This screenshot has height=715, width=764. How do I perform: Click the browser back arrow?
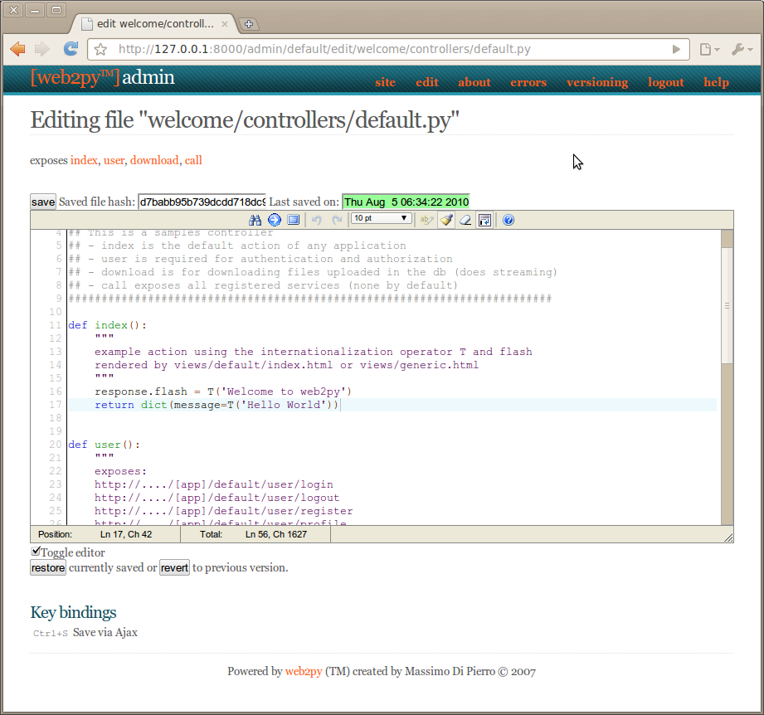click(17, 49)
